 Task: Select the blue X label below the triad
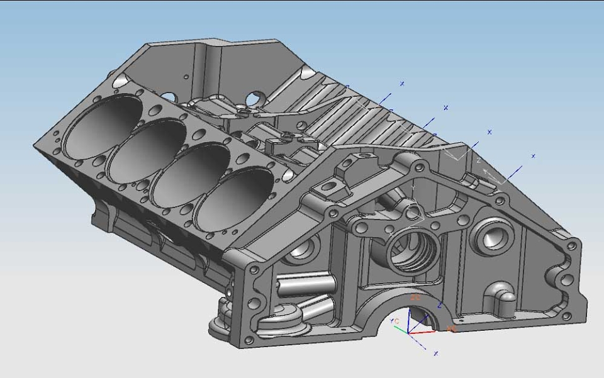[x=435, y=353]
